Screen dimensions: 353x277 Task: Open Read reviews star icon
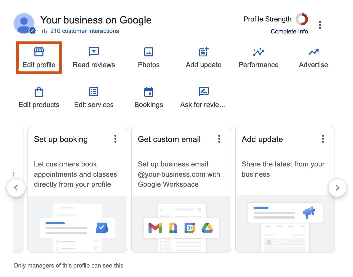pos(94,52)
